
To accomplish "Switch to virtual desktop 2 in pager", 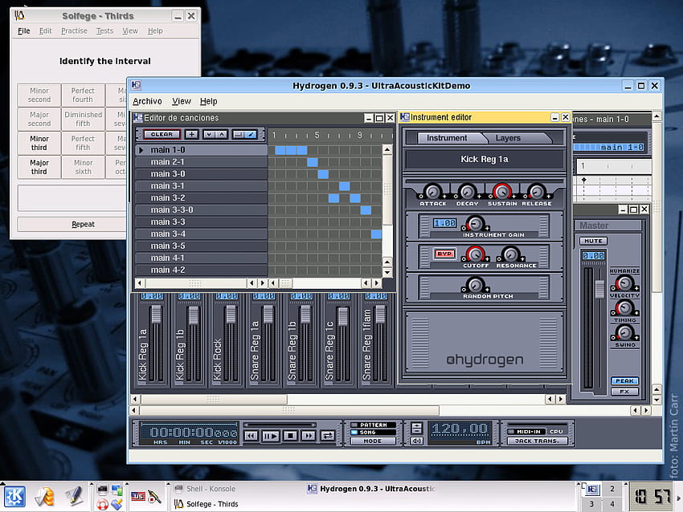I will [612, 489].
